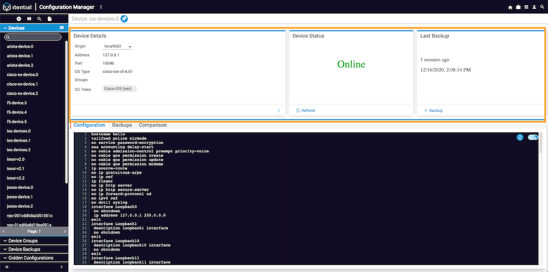Open Device Details three-dot options menu

tap(279, 110)
